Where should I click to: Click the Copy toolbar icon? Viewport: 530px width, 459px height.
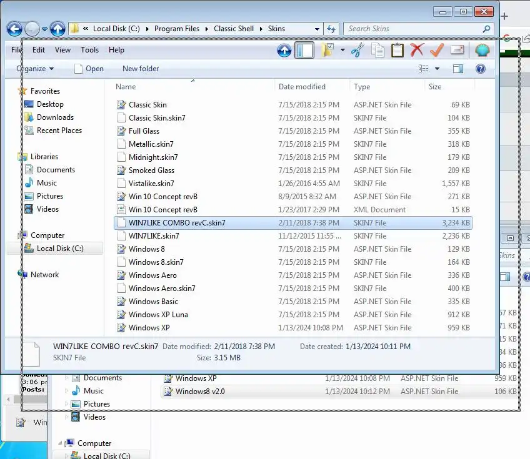coord(377,51)
